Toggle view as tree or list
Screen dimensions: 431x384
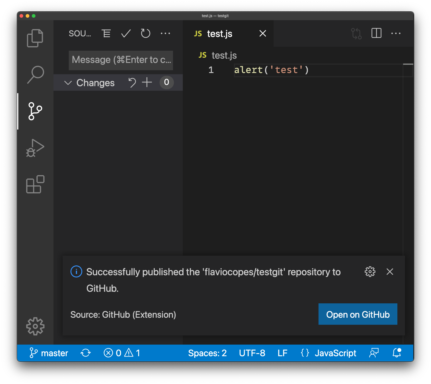106,34
